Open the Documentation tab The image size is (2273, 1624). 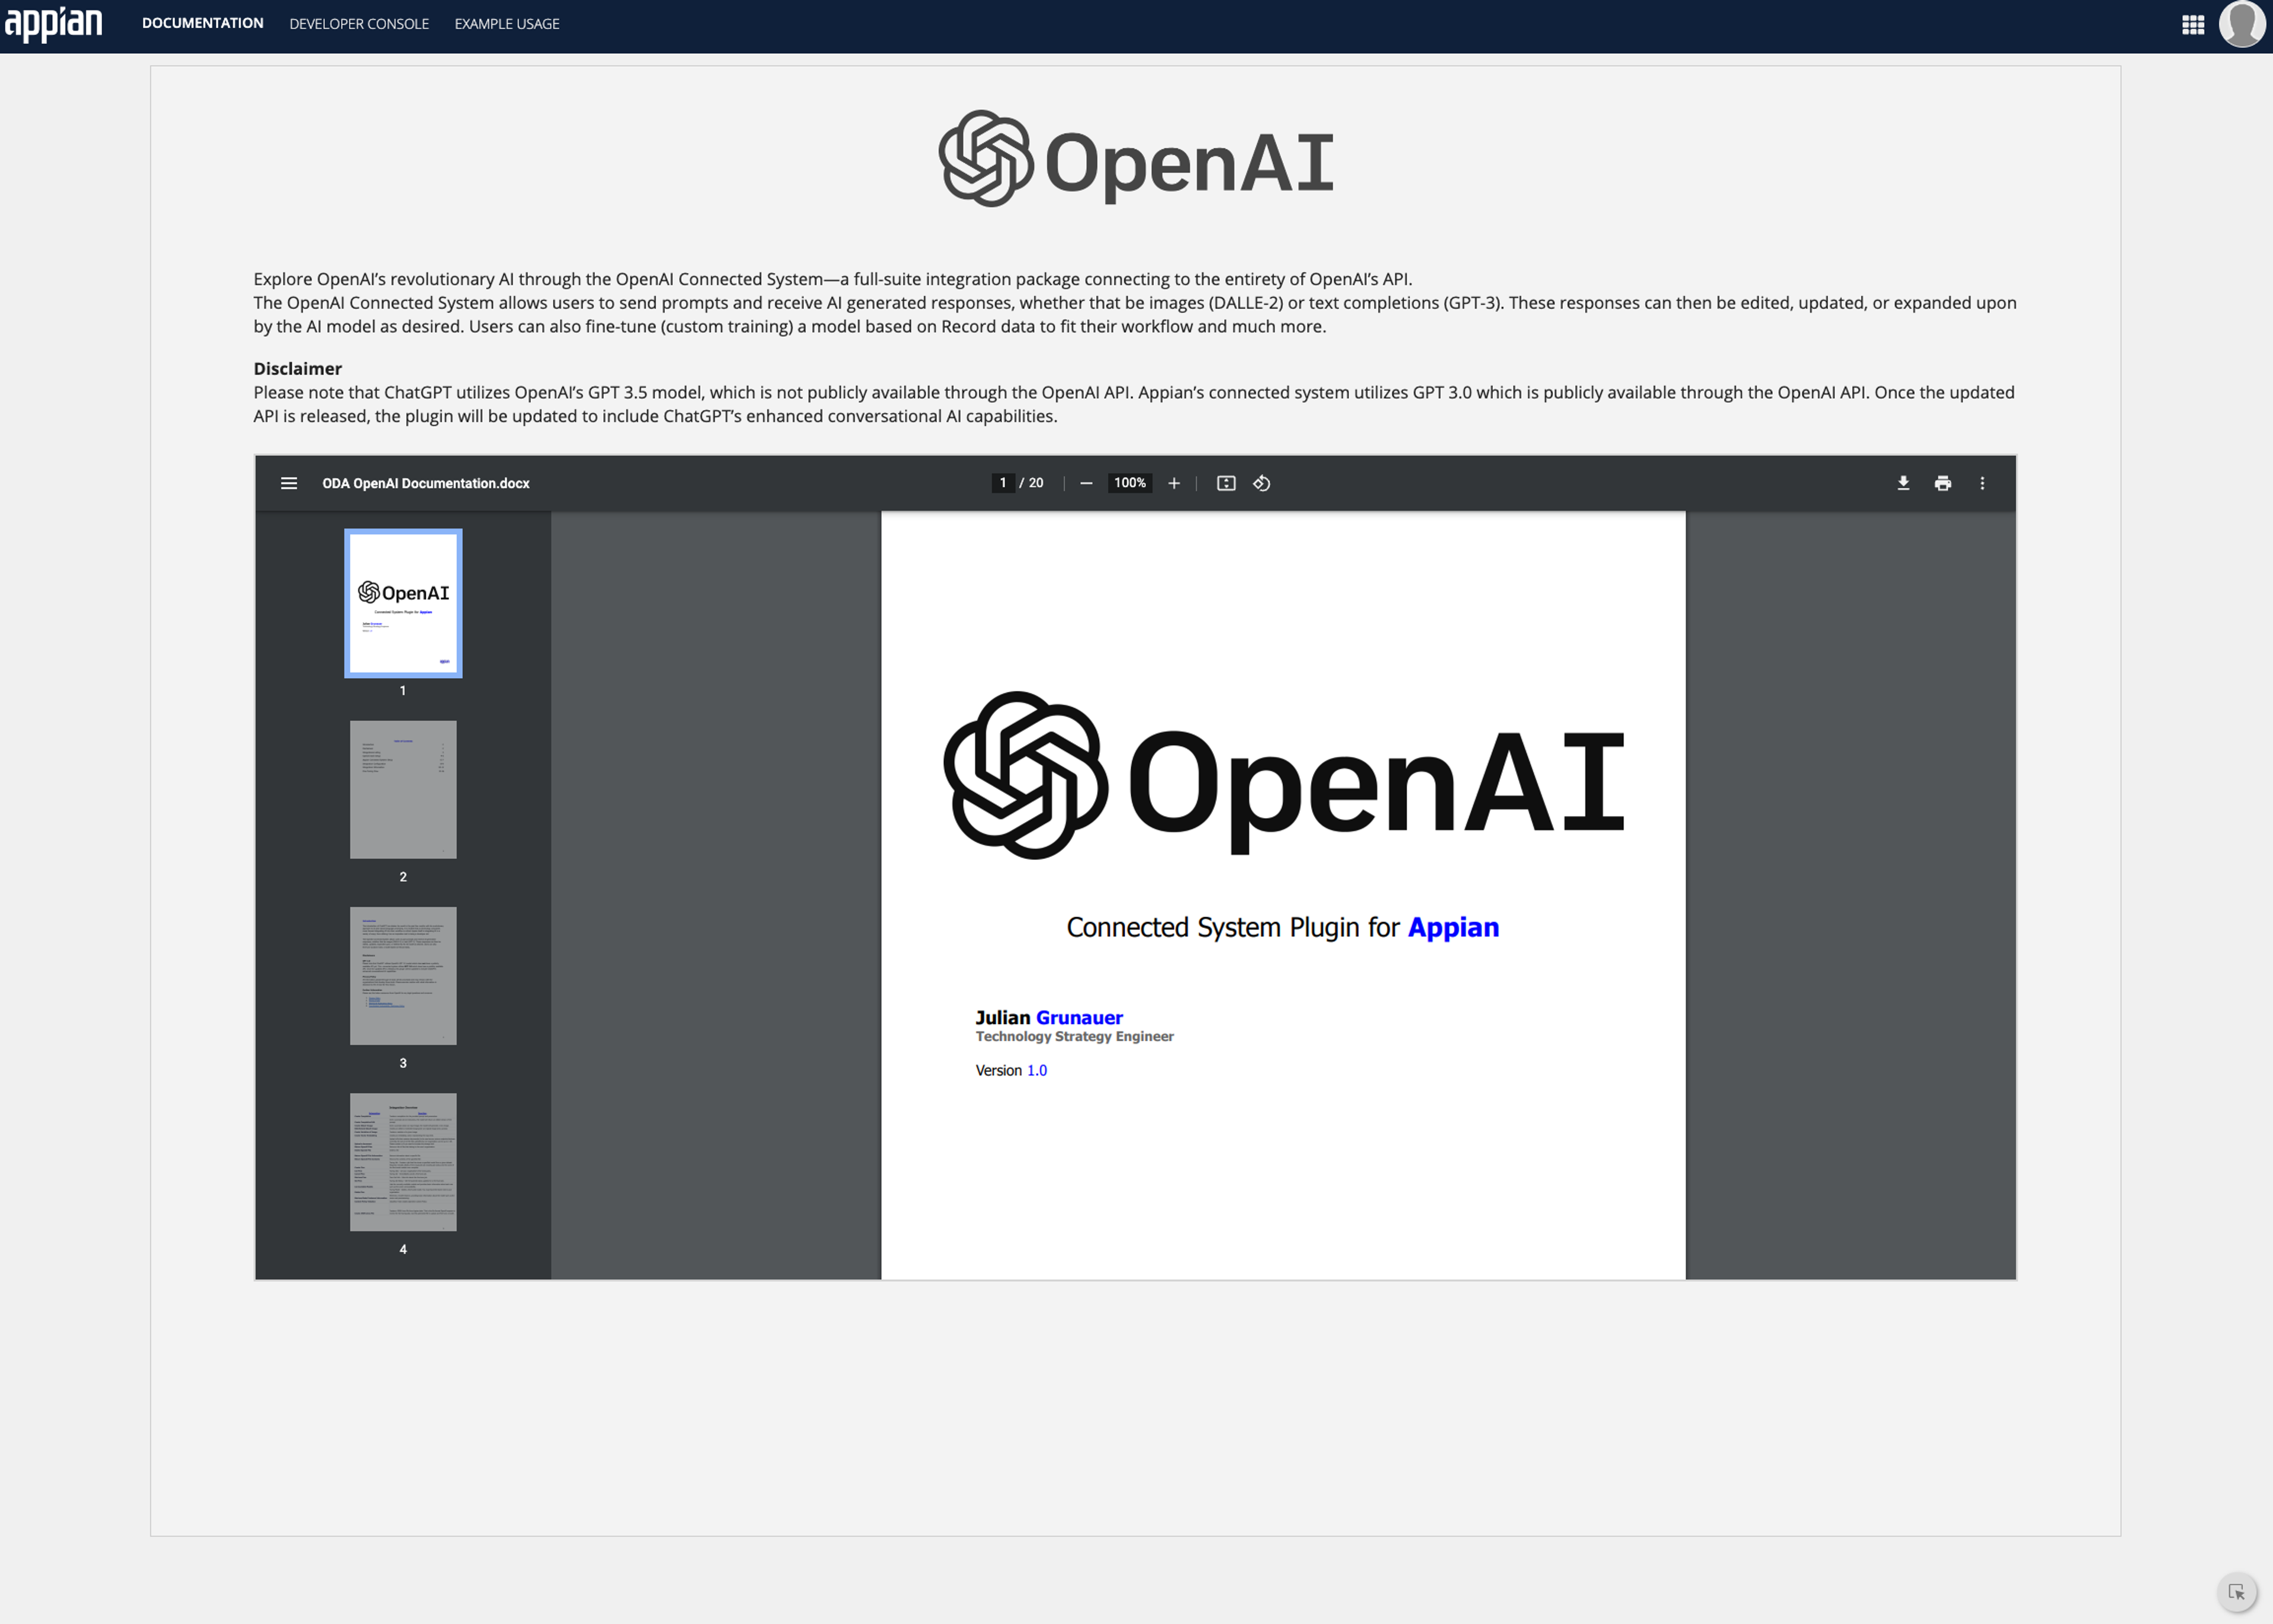tap(203, 23)
